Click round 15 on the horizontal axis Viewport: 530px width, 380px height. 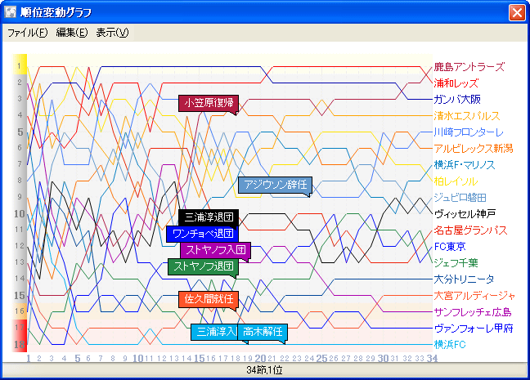pos(200,358)
